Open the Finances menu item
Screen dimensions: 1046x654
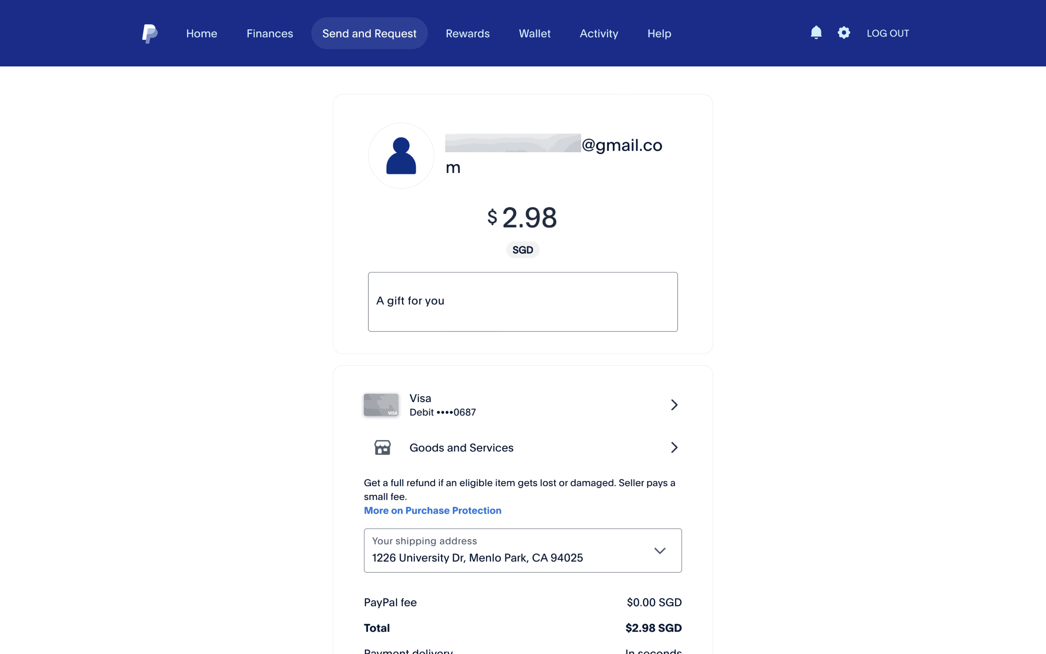click(270, 33)
